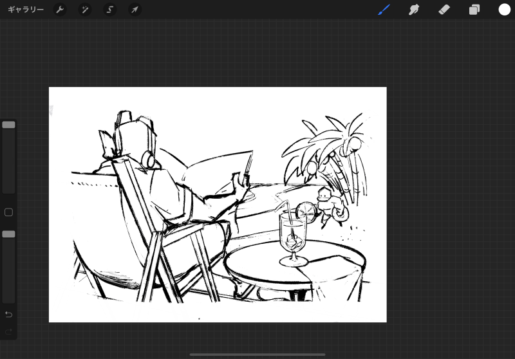This screenshot has width=515, height=359.
Task: Click the brush opacity slider handle
Action: (x=8, y=234)
